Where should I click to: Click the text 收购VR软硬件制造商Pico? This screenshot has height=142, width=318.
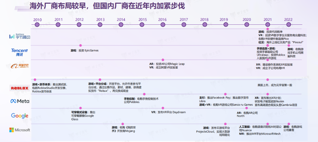click(x=273, y=39)
